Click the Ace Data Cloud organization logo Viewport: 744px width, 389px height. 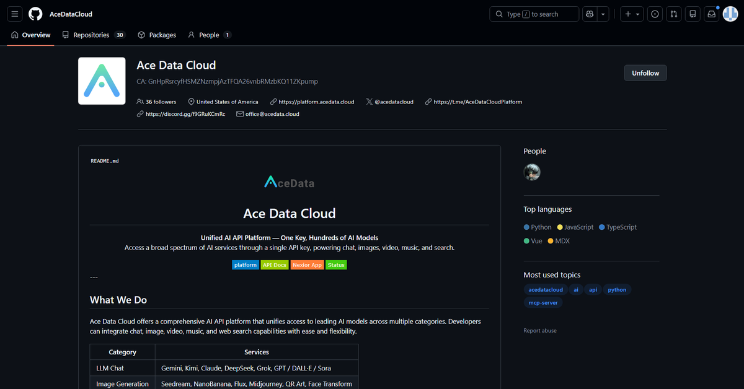click(x=102, y=81)
